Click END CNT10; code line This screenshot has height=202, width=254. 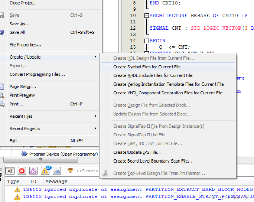tap(165, 3)
